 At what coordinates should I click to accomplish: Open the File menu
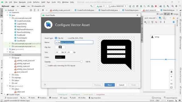[6, 2]
